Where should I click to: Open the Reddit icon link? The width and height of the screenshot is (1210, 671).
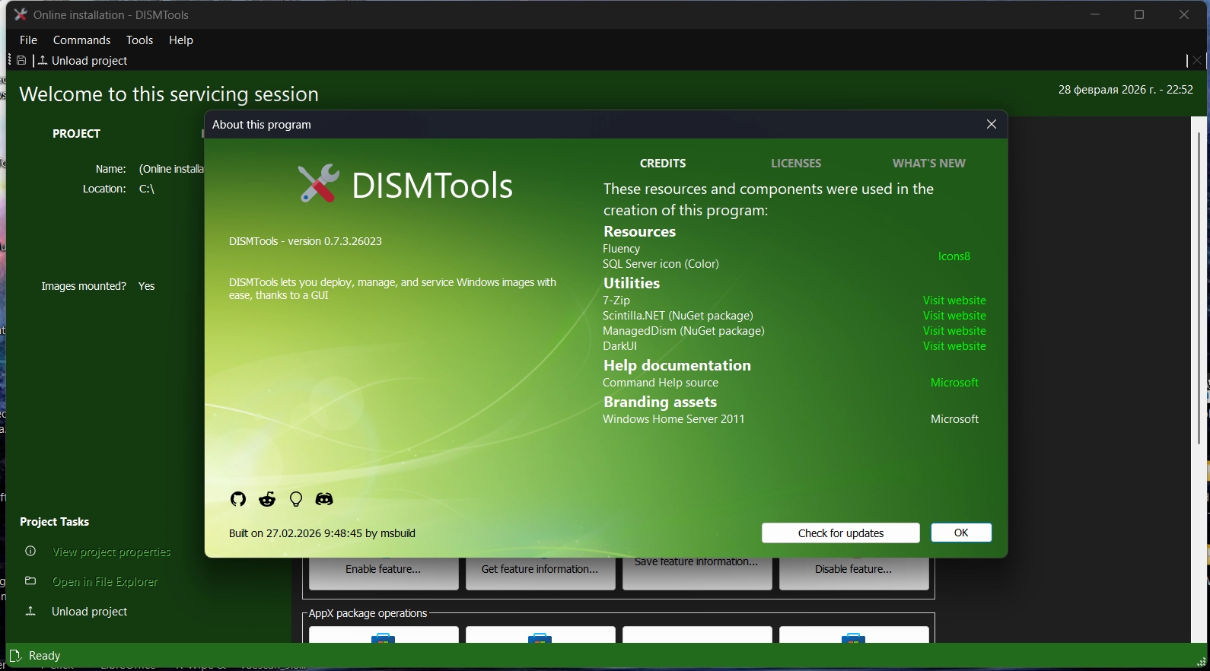click(267, 499)
